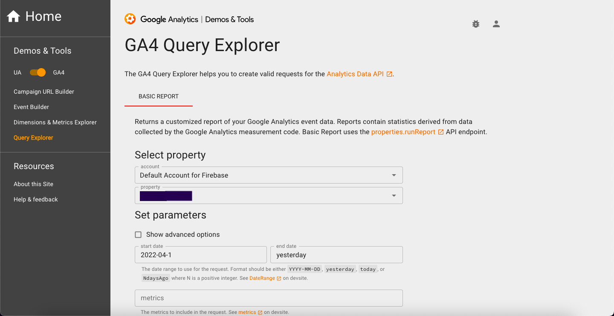Select the Basic Report tab

[159, 97]
